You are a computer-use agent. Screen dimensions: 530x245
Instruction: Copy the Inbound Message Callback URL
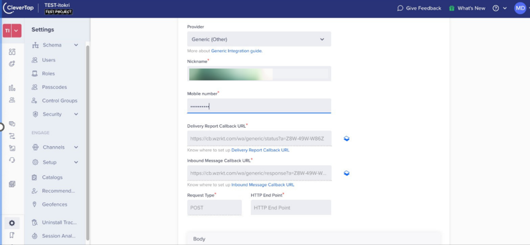pyautogui.click(x=347, y=173)
